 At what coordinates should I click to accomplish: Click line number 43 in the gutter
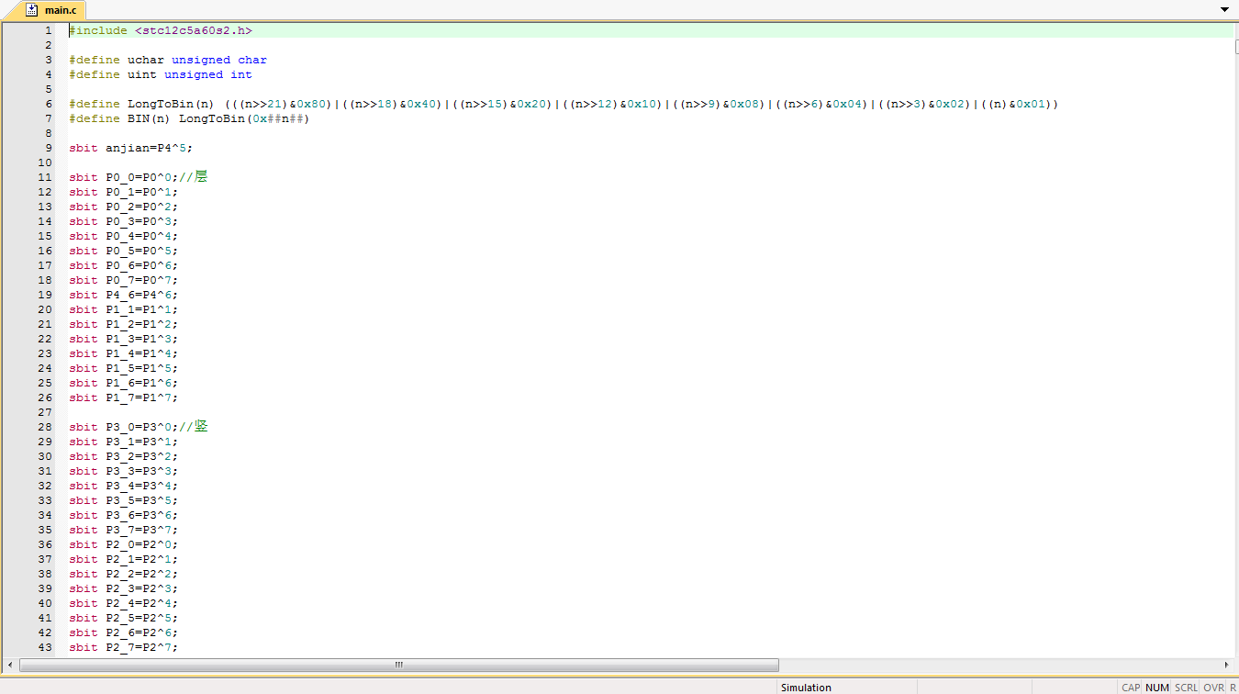click(45, 647)
